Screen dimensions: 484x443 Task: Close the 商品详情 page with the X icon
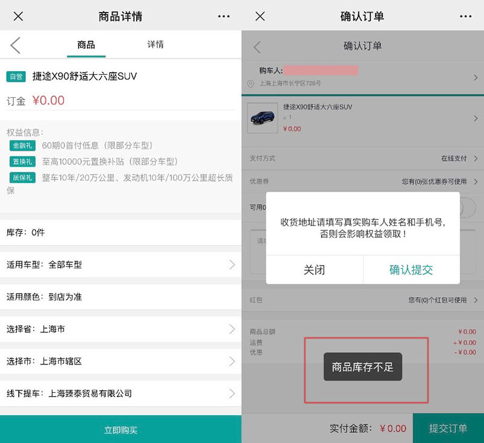(x=18, y=16)
